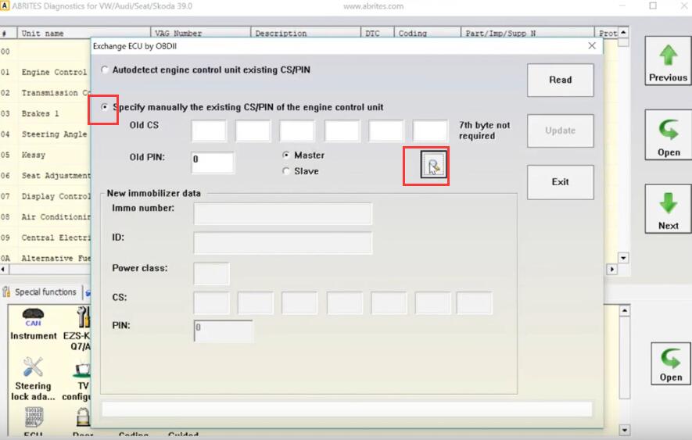Viewport: 692px width, 440px height.
Task: Click the fourth Old CS byte field
Action: click(x=342, y=131)
